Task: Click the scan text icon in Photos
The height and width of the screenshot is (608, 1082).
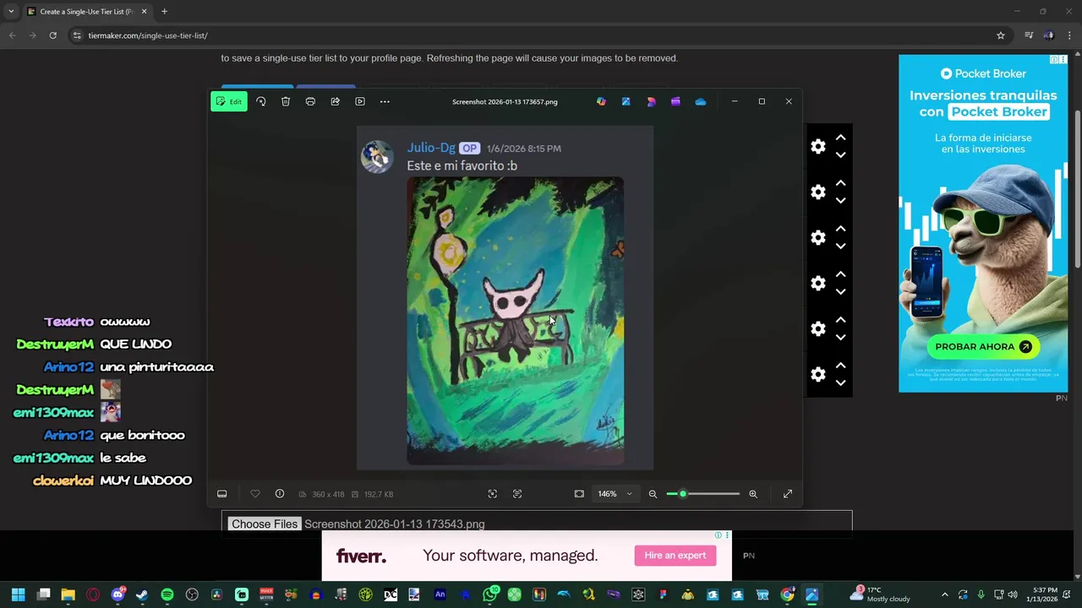Action: (x=517, y=494)
